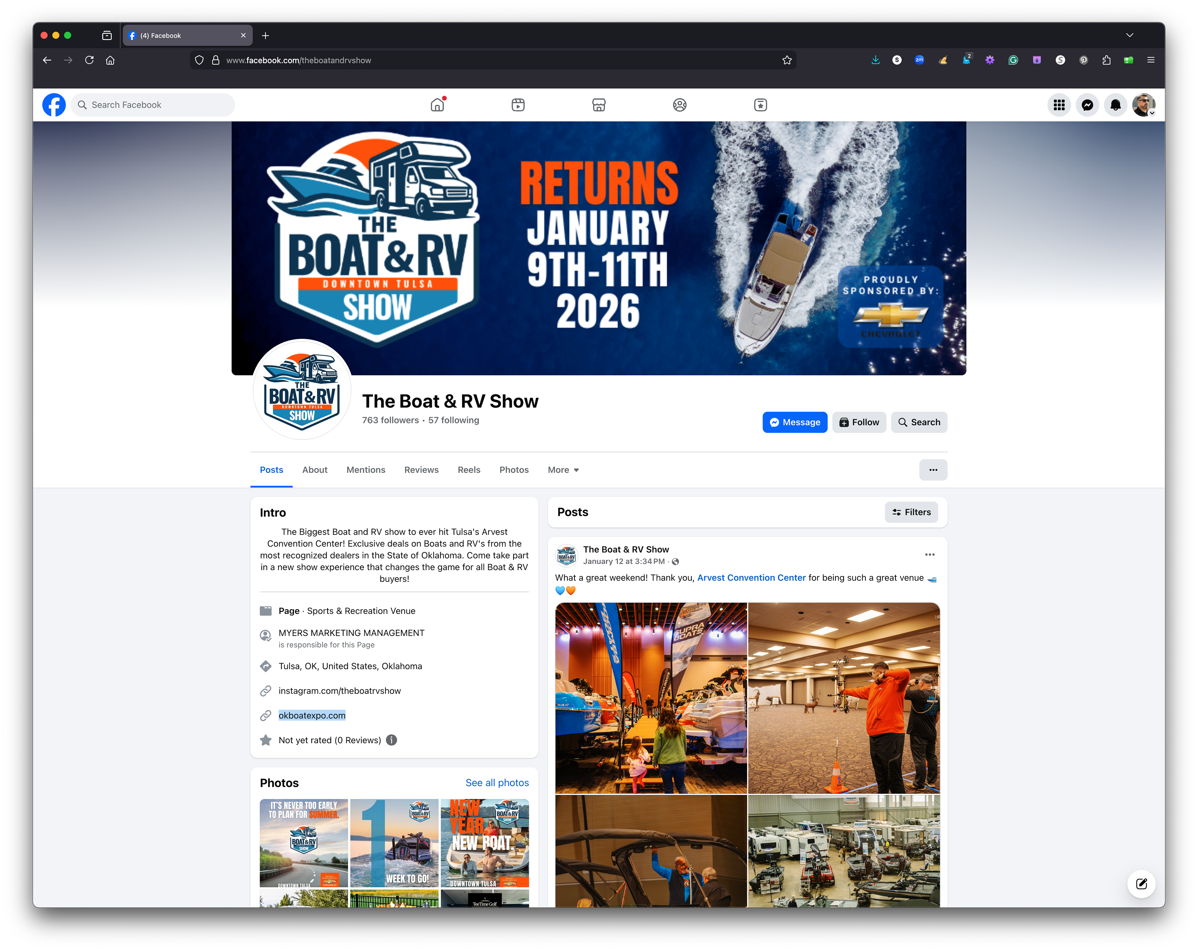1198x951 pixels.
Task: Click the Message button
Action: click(795, 422)
